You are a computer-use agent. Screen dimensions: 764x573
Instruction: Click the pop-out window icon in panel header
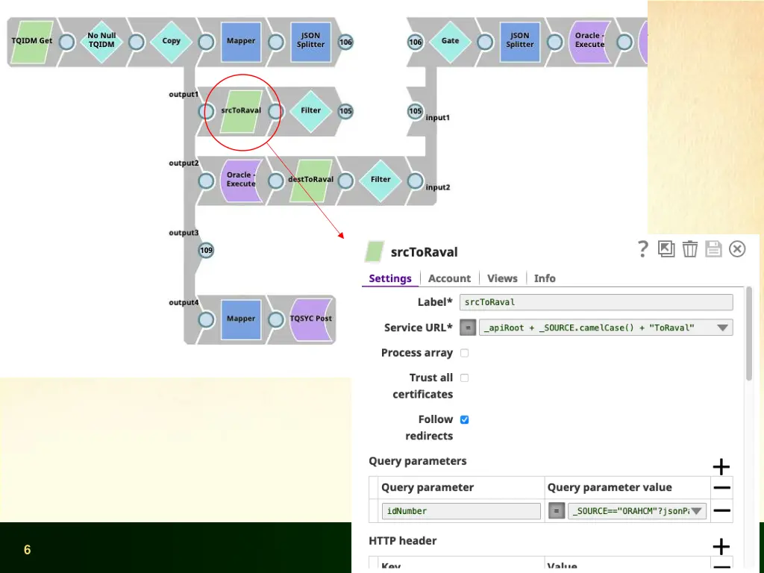(x=666, y=249)
